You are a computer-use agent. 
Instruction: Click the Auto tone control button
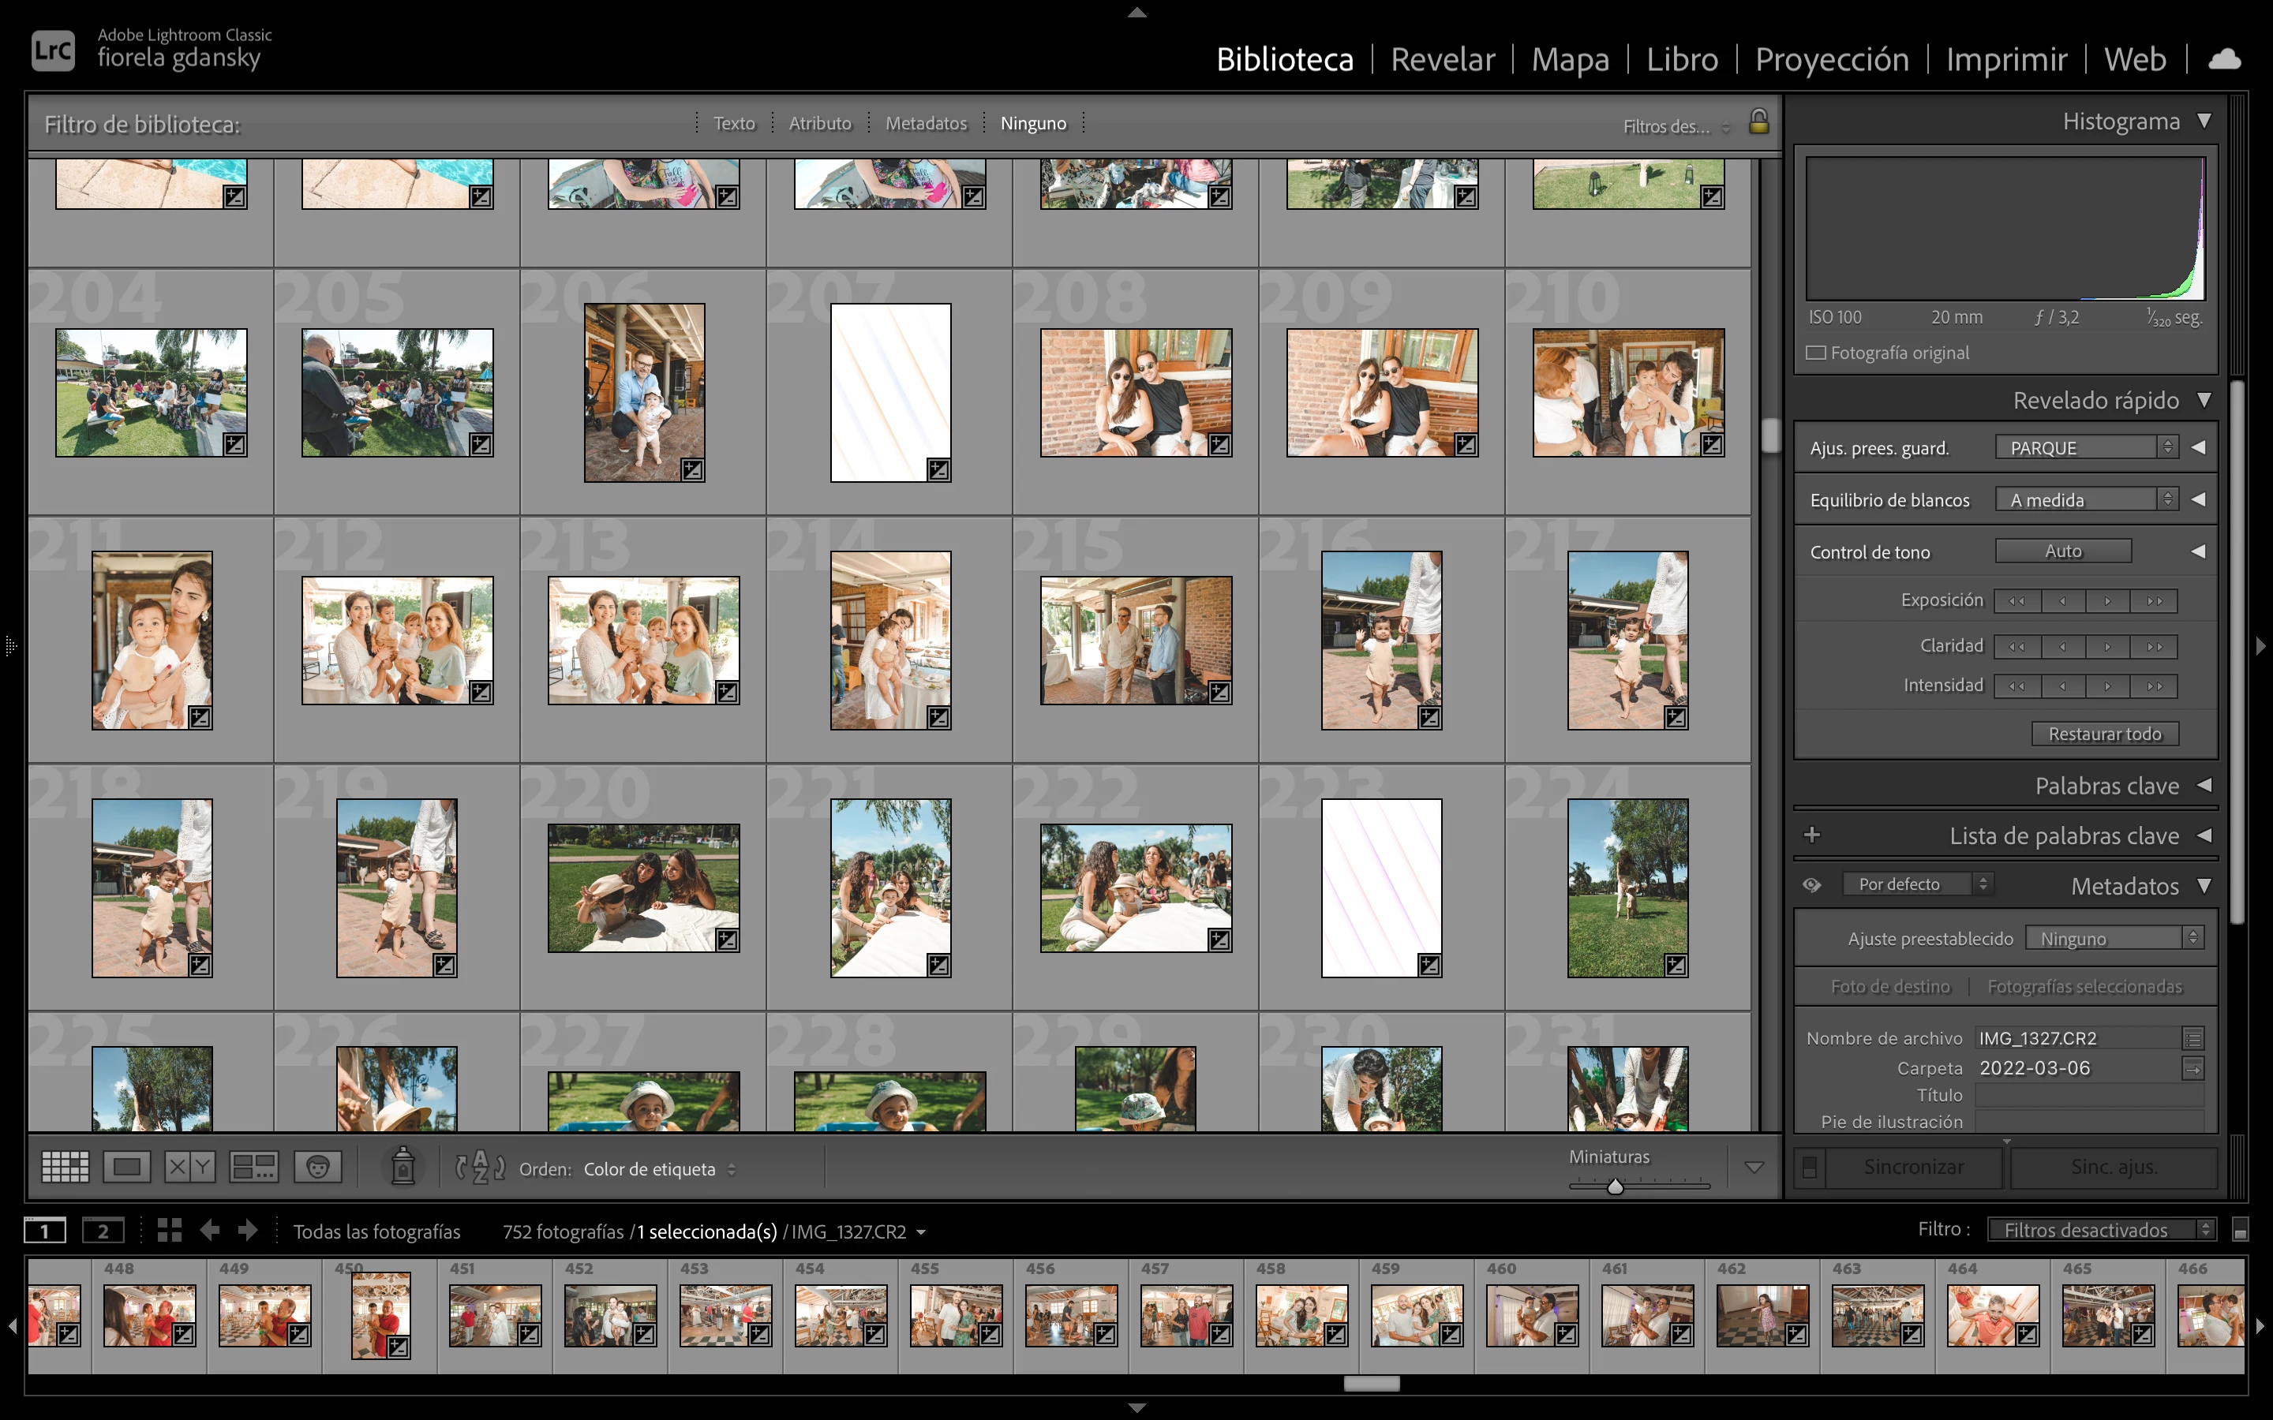tap(2062, 551)
